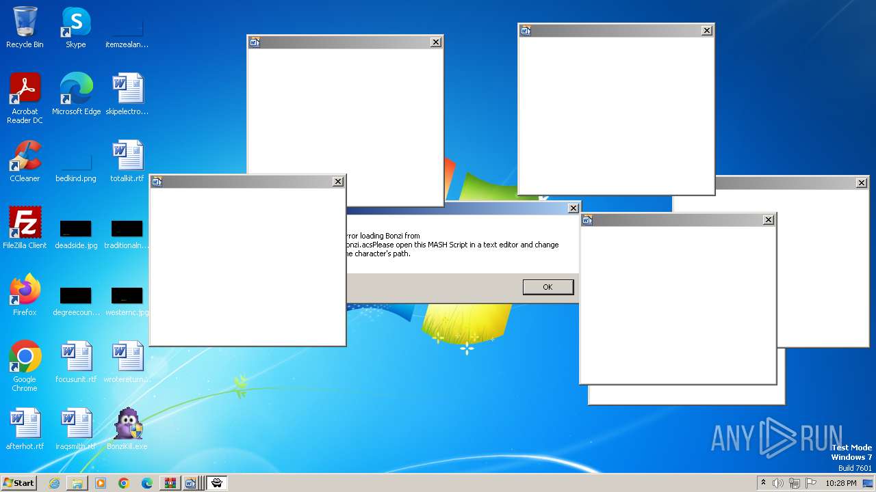Open Windows Media Player from the taskbar
This screenshot has width=876, height=492.
[x=101, y=483]
